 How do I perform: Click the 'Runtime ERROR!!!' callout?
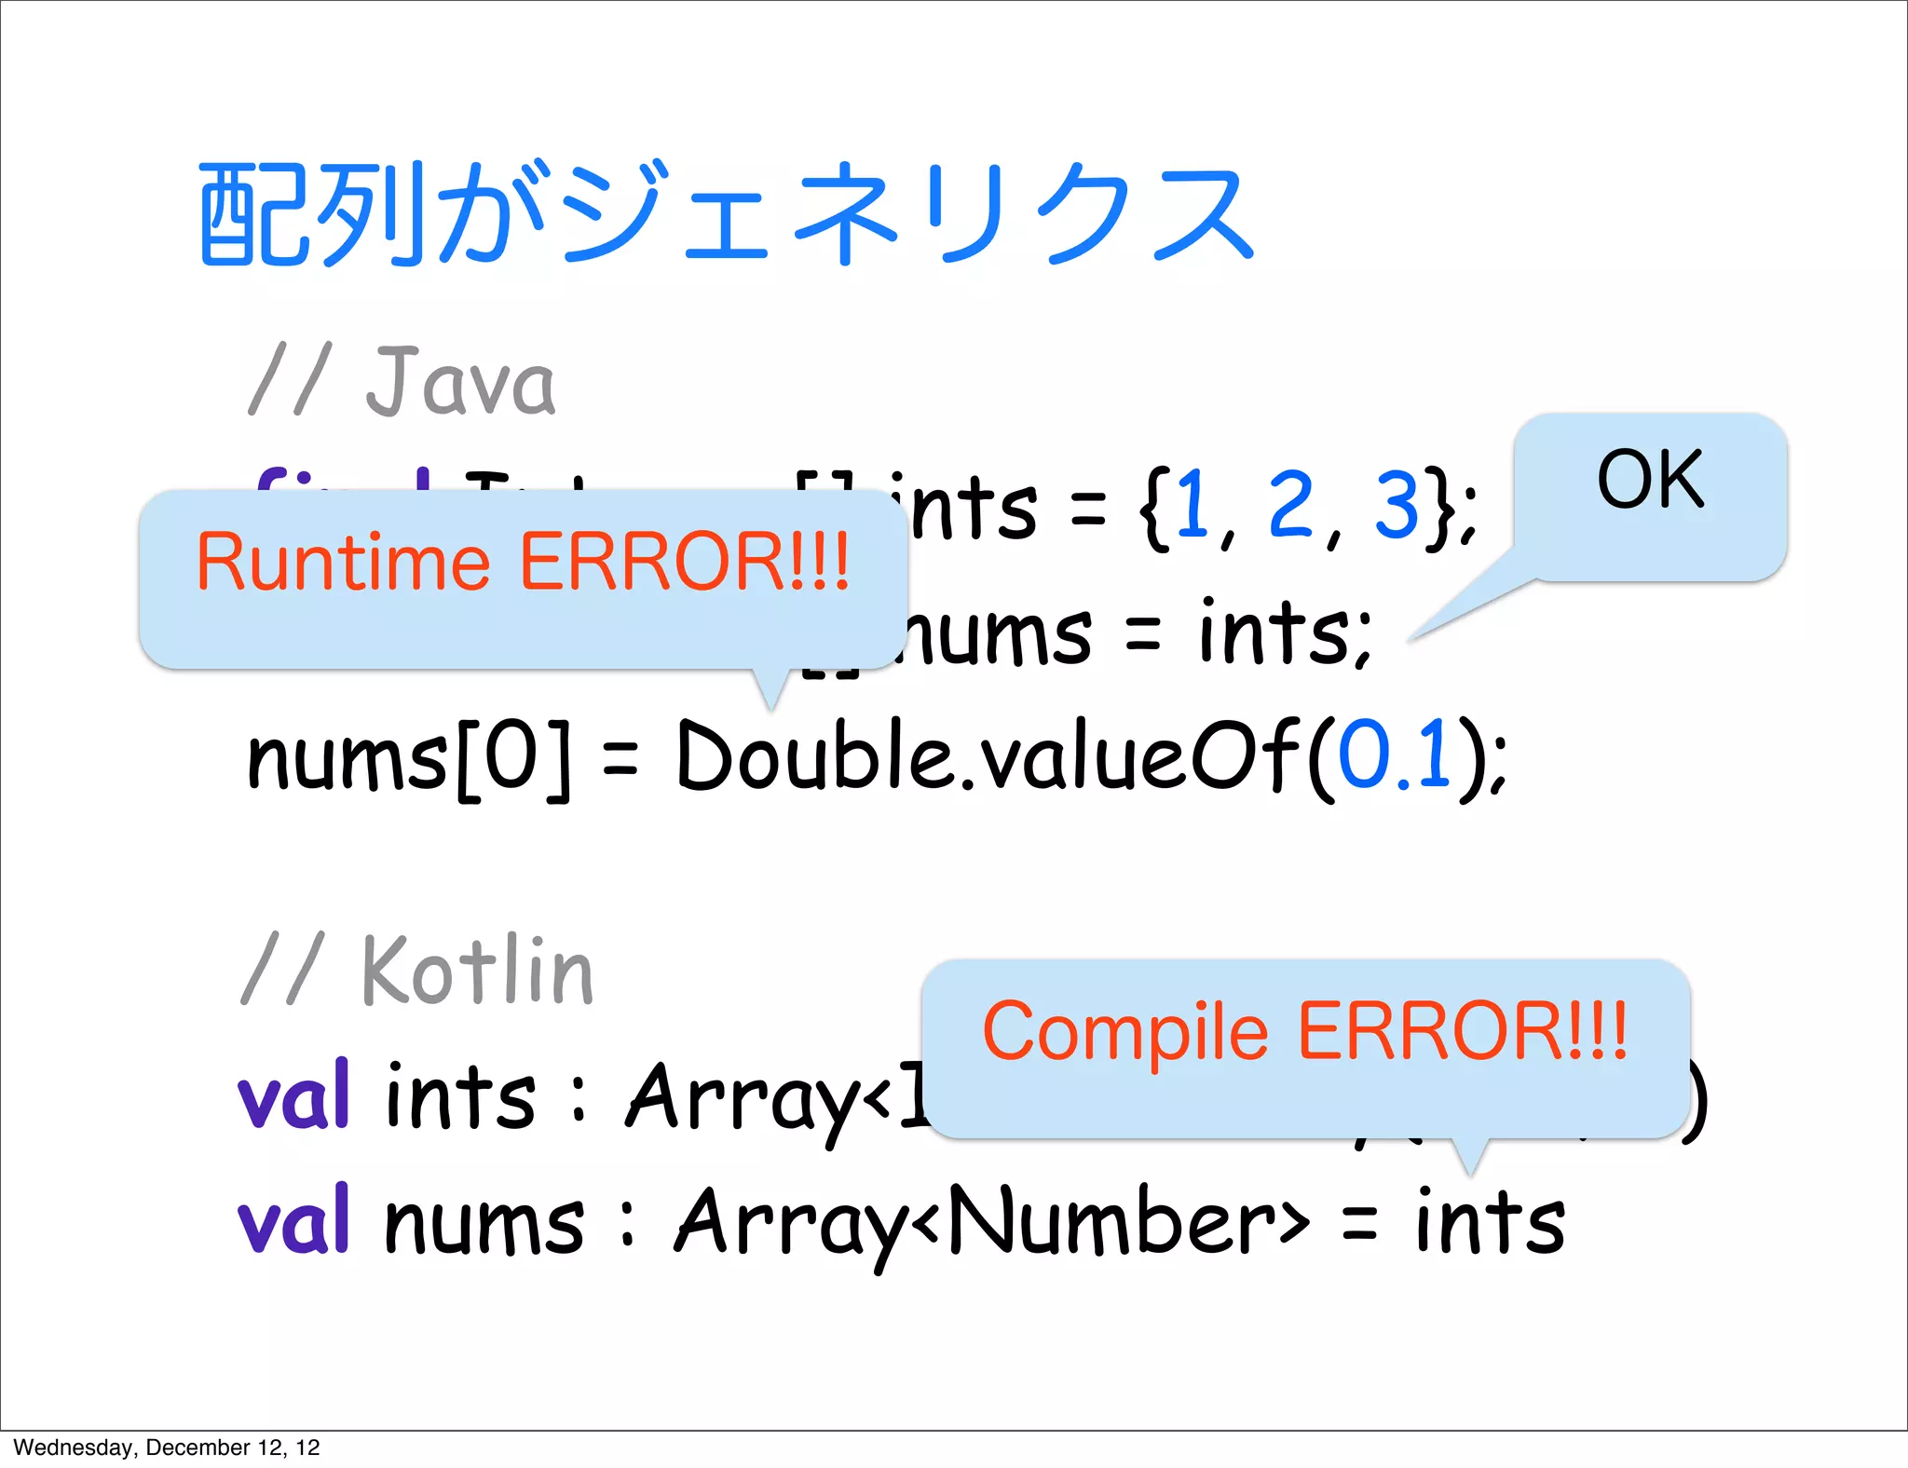(524, 578)
